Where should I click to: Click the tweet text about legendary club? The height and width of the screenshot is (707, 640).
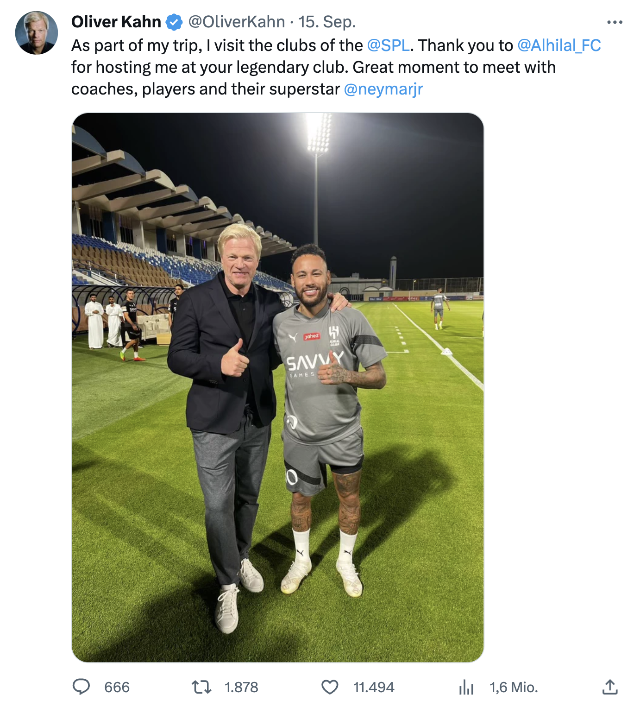(x=278, y=68)
